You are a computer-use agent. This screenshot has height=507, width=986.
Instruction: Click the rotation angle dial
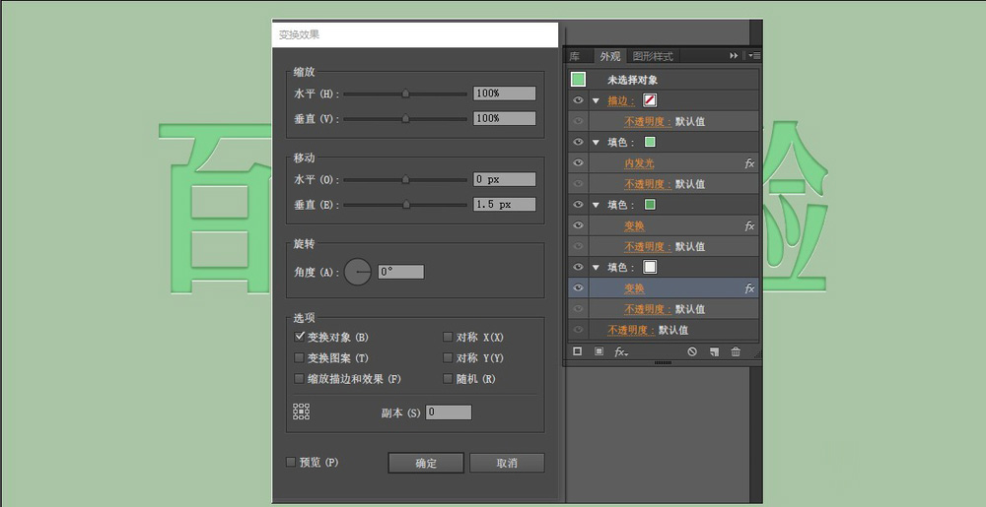pyautogui.click(x=358, y=272)
